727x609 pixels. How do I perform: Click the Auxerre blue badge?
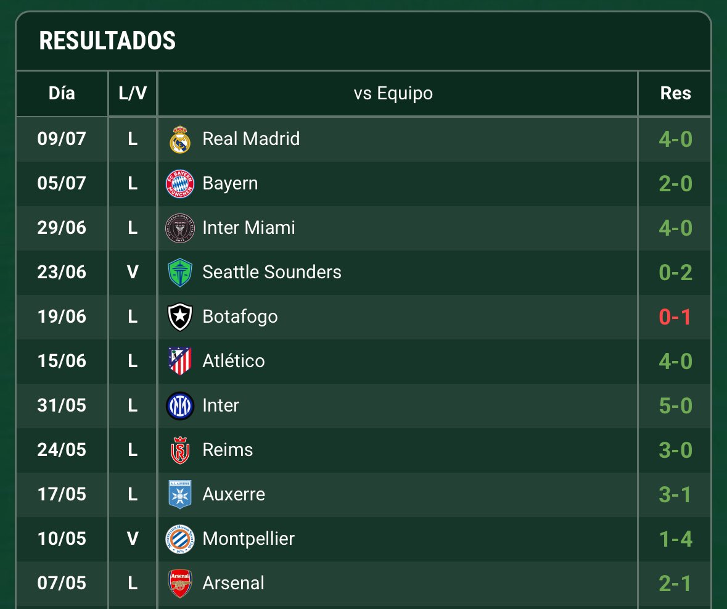click(x=180, y=495)
